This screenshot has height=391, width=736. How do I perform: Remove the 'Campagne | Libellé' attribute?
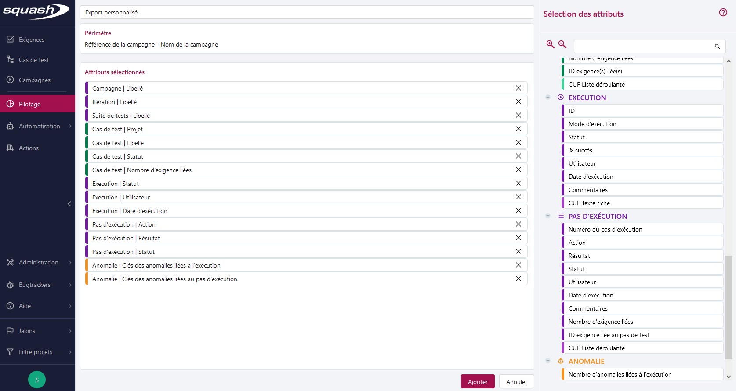pyautogui.click(x=518, y=88)
